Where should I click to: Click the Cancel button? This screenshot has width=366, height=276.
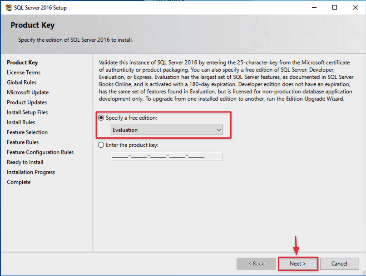pos(339,263)
